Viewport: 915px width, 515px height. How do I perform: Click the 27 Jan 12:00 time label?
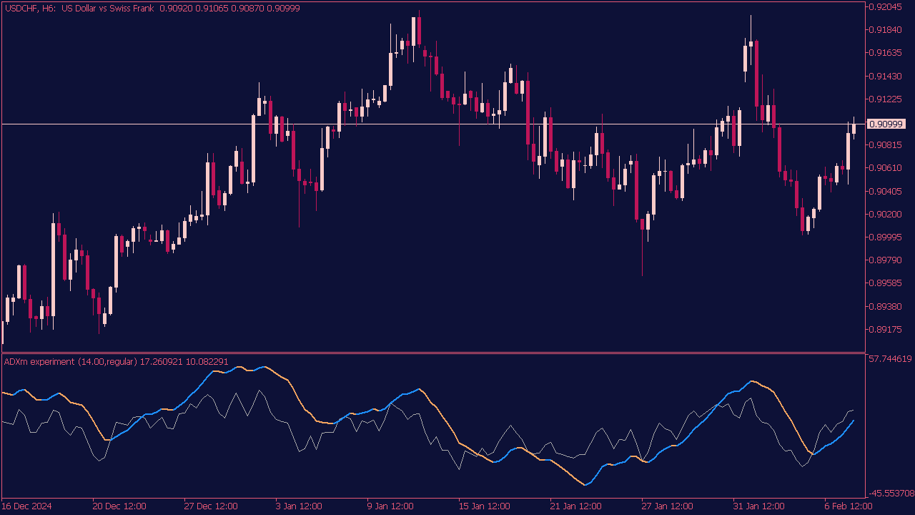(x=667, y=506)
